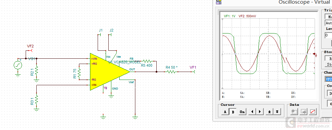The image size is (332, 130).
Task: Click the trigger Level input field
Action: [328, 35]
